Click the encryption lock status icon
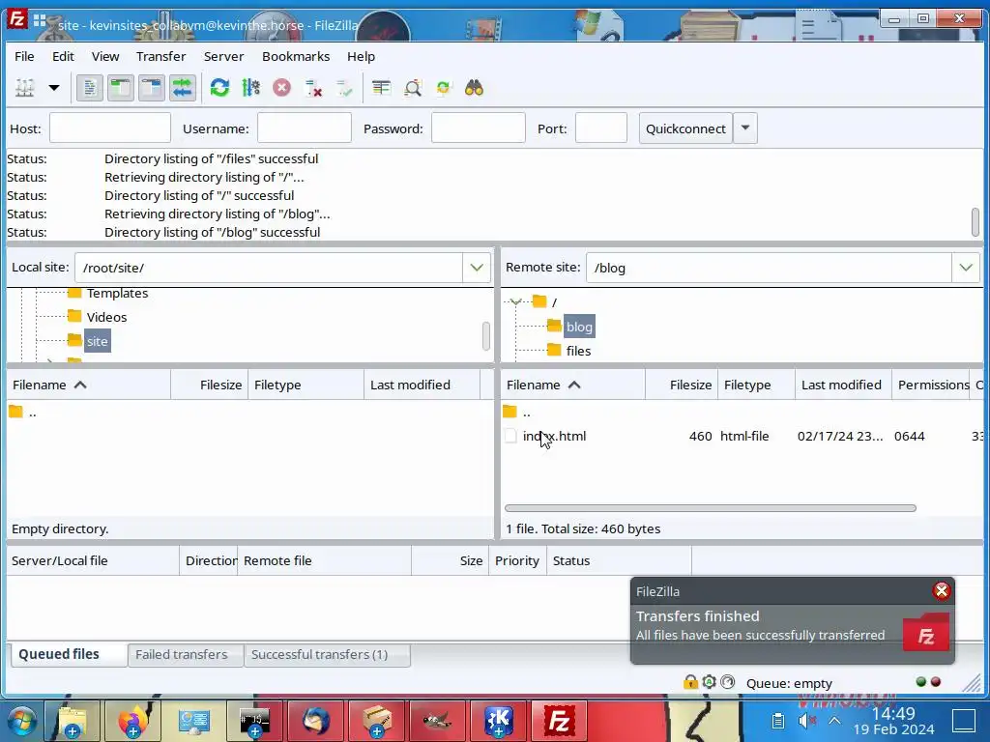The height and width of the screenshot is (742, 990). click(690, 682)
